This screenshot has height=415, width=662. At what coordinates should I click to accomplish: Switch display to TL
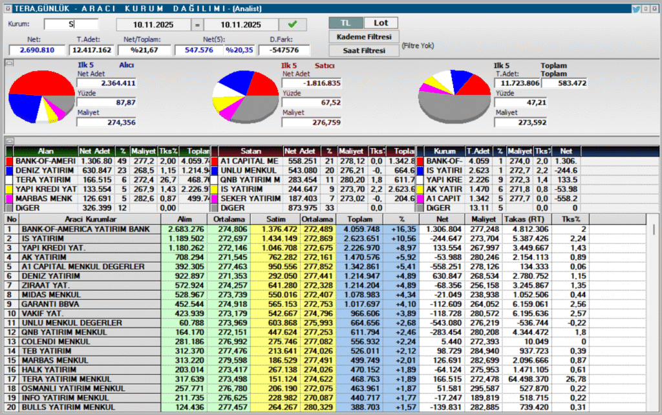click(345, 23)
